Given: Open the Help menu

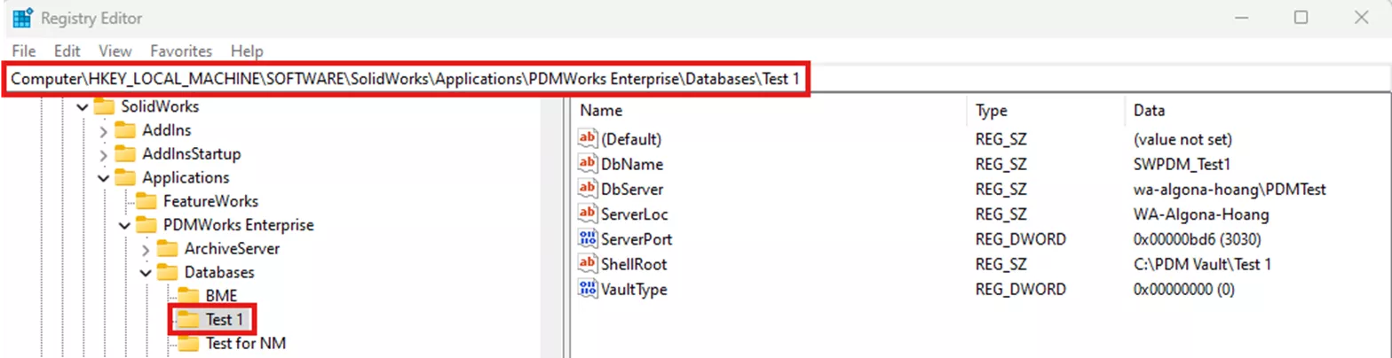Looking at the screenshot, I should (x=247, y=51).
